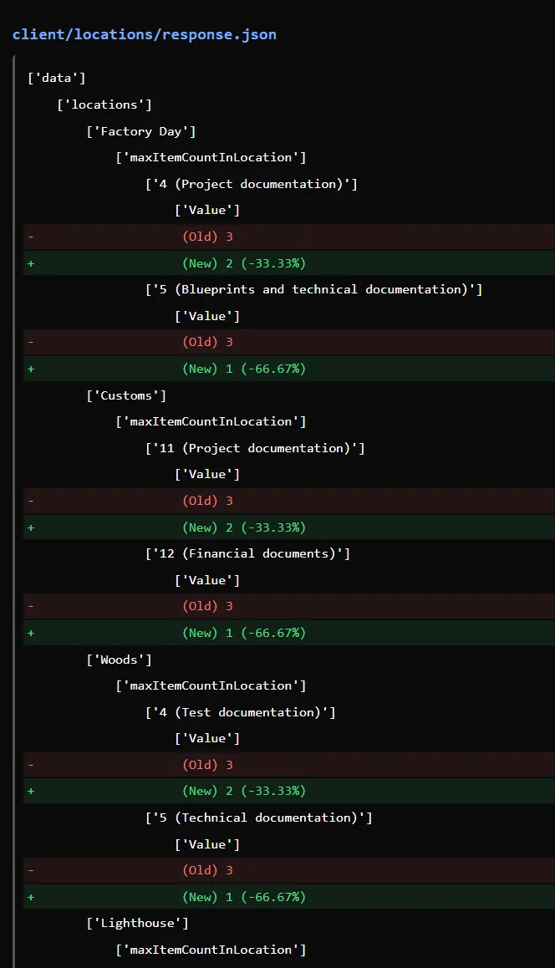The width and height of the screenshot is (555, 968).
Task: Select maxItemCountInLocation under Factory Day
Action: tap(211, 157)
